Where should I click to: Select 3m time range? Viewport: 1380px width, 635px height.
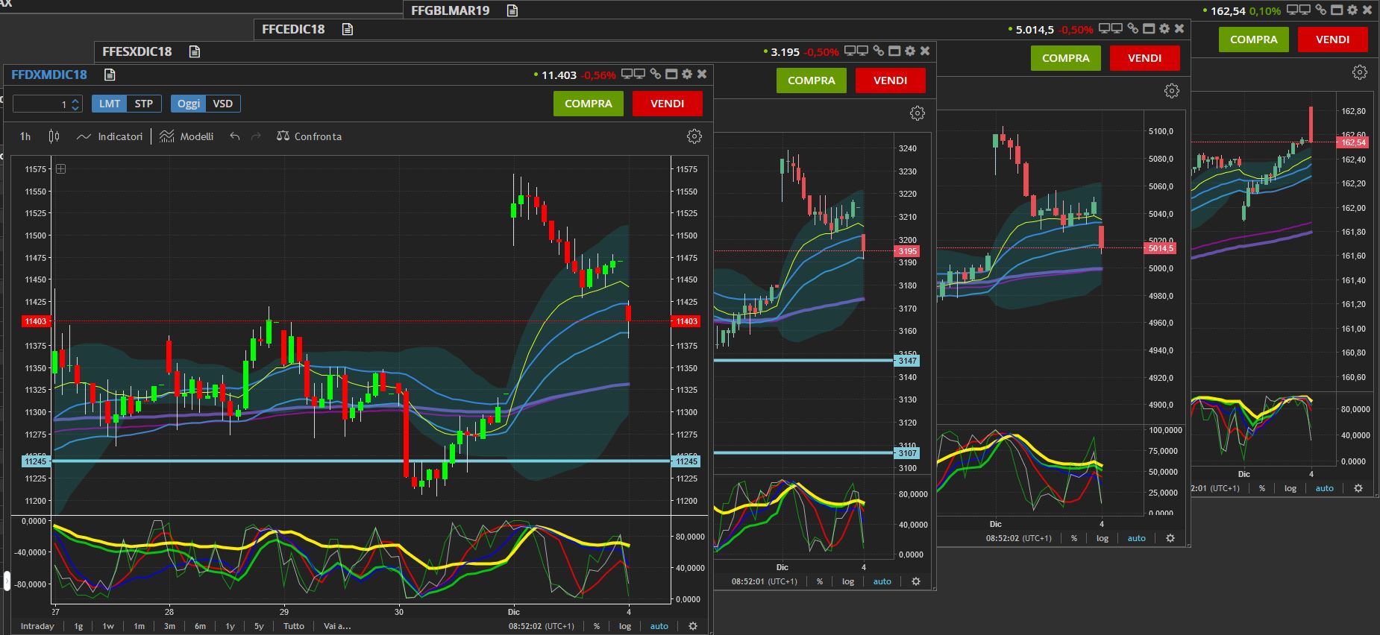click(169, 626)
